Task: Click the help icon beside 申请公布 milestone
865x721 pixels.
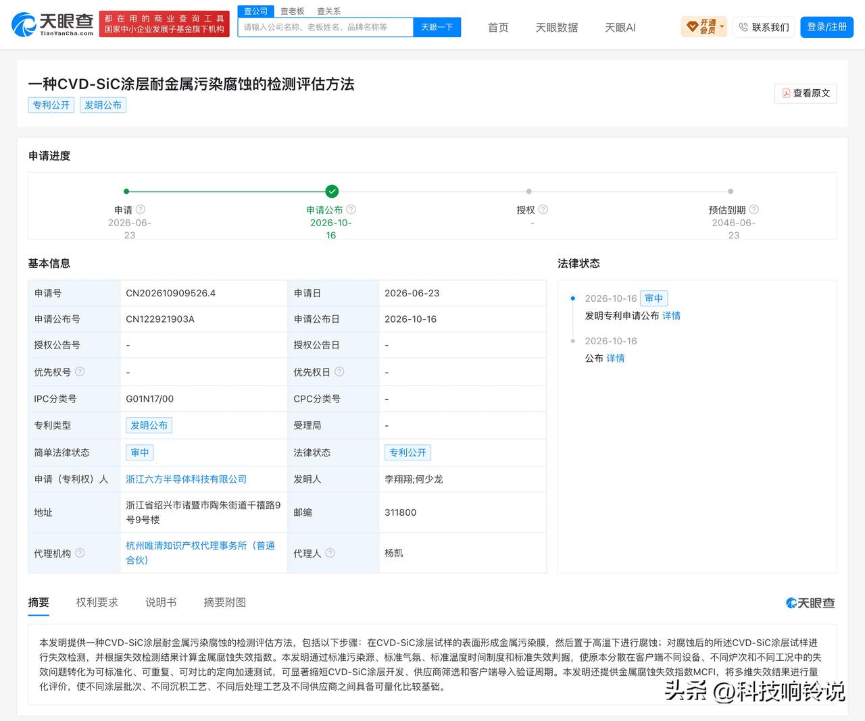Action: pos(351,209)
